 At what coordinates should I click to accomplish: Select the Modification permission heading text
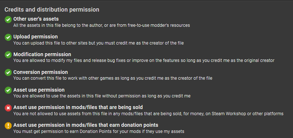[42, 54]
